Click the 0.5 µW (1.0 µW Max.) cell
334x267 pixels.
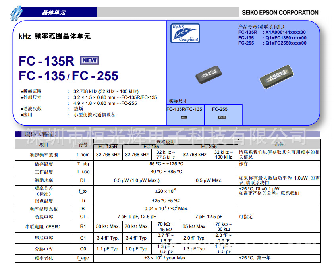click(x=137, y=180)
